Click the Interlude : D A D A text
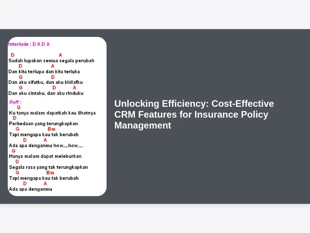The image size is (310, 233). click(x=29, y=44)
